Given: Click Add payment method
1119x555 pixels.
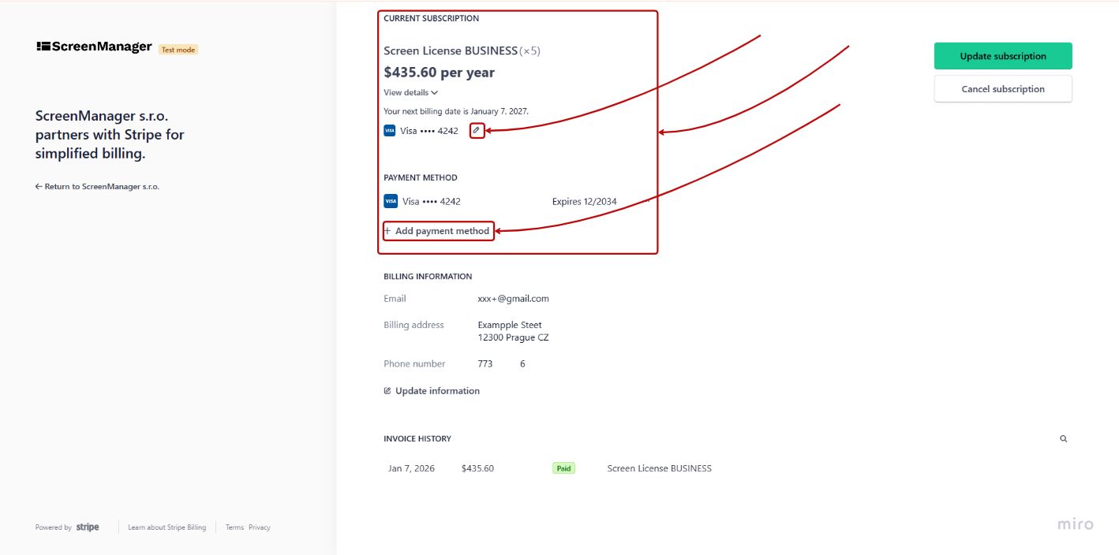Looking at the screenshot, I should pyautogui.click(x=436, y=231).
